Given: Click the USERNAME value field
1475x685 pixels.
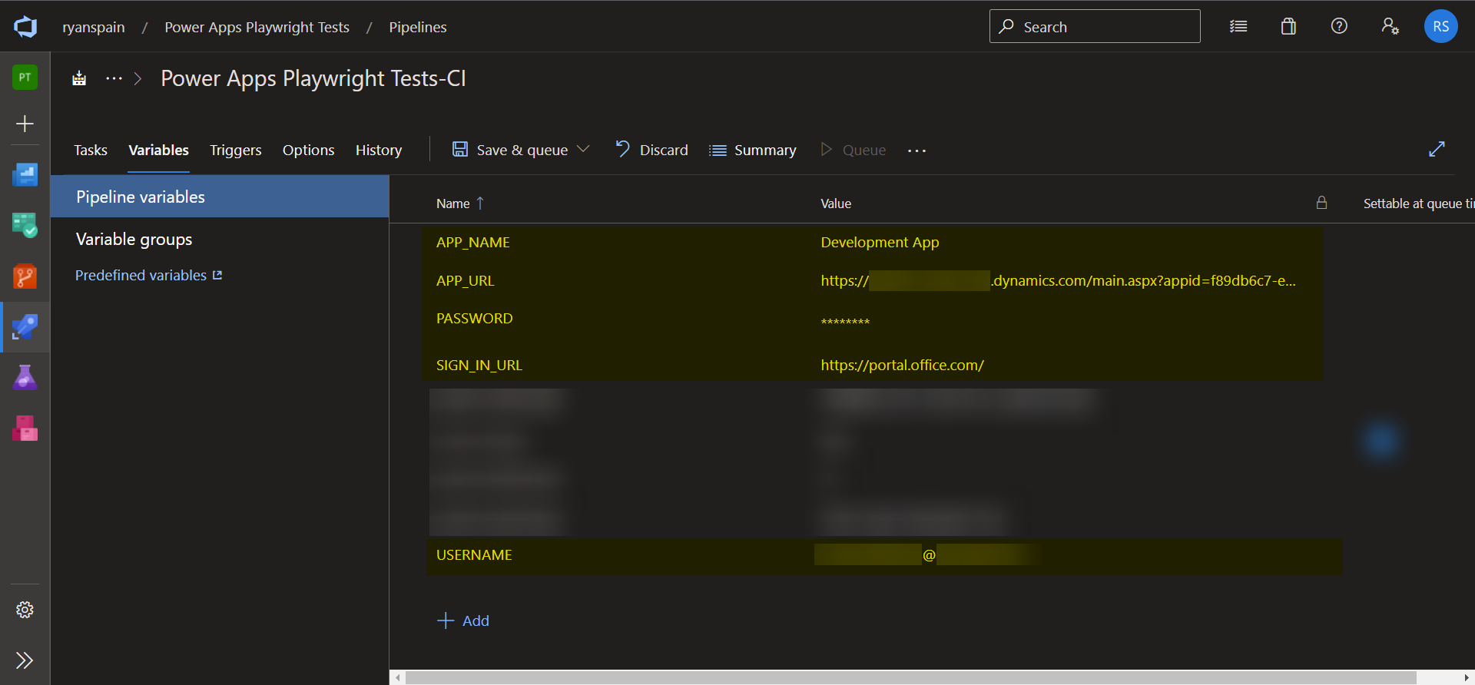Looking at the screenshot, I should point(927,555).
